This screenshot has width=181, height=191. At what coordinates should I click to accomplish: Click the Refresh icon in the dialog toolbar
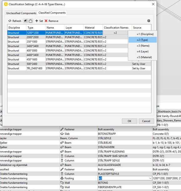(10, 21)
